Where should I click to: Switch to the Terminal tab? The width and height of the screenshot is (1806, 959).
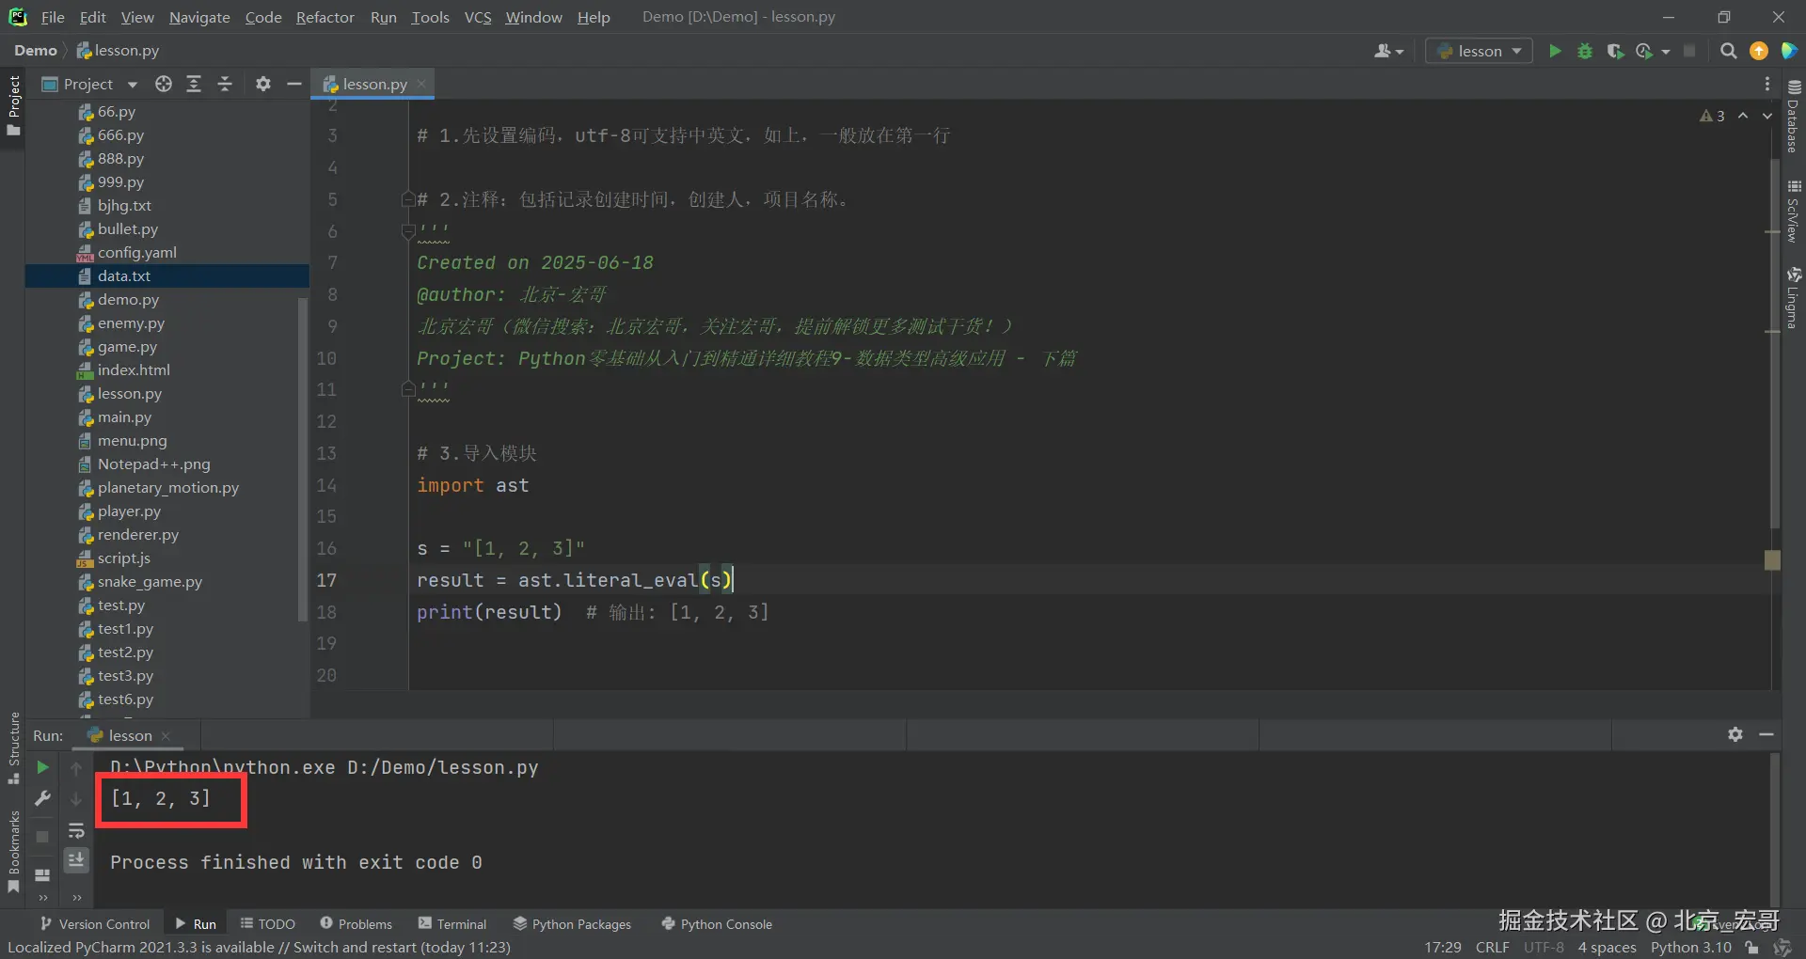(x=452, y=924)
